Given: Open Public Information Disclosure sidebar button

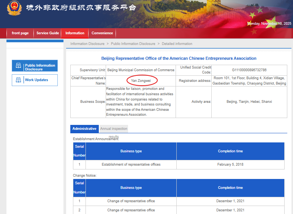Looking at the screenshot, I should coord(35,66).
